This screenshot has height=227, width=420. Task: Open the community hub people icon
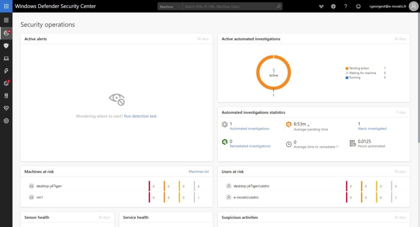[321, 7]
